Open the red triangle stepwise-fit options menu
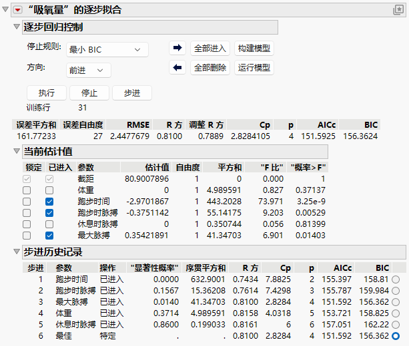 (18, 10)
